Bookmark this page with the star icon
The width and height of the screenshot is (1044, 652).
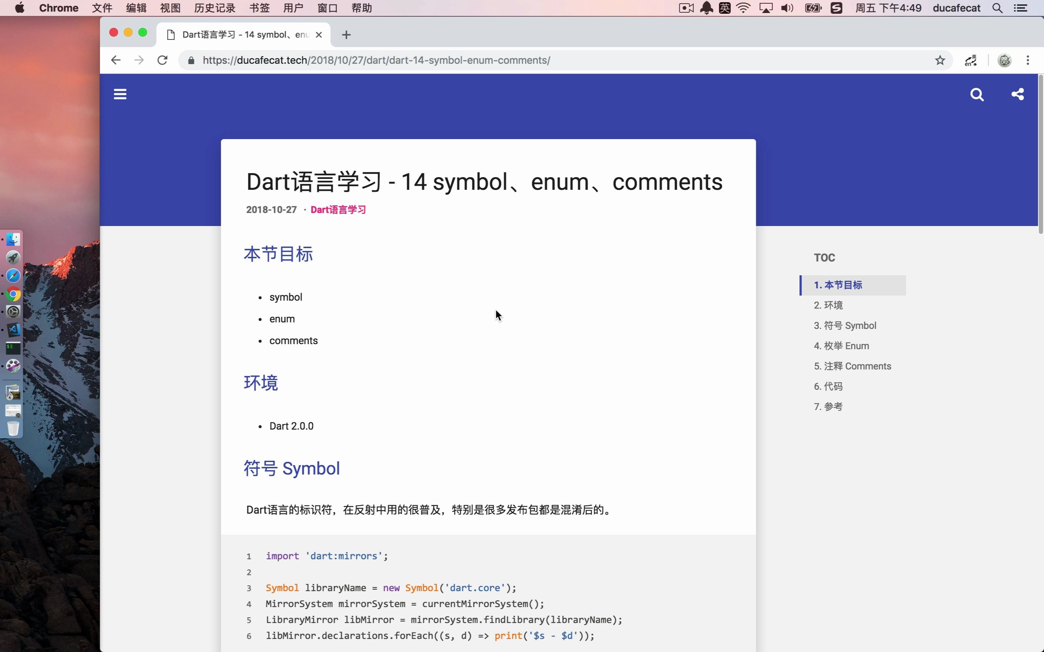pos(940,60)
